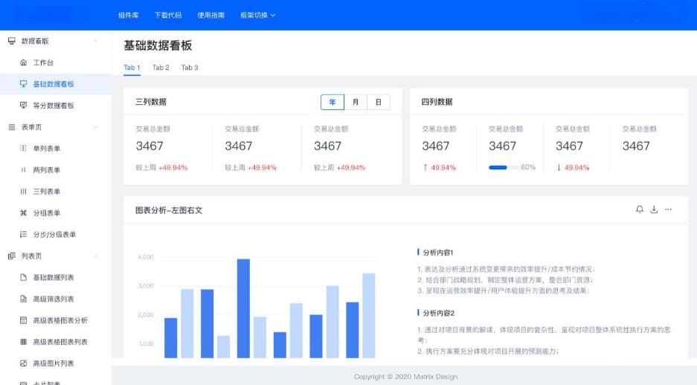Image resolution: width=697 pixels, height=385 pixels.
Task: Click the bell notification icon in chart card
Action: click(639, 210)
